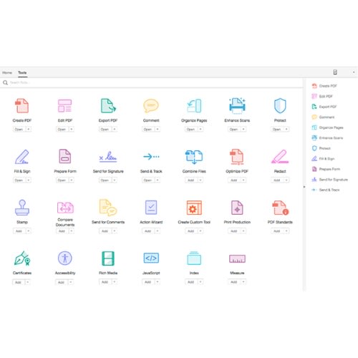The height and width of the screenshot is (358, 358).
Task: Select the Send & Track arrow icon in the grid
Action: (x=151, y=157)
